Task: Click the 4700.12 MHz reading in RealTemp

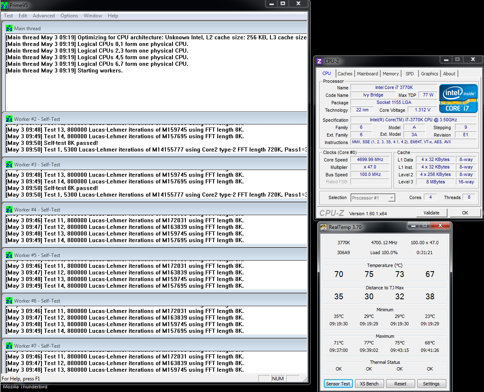Action: pyautogui.click(x=384, y=243)
